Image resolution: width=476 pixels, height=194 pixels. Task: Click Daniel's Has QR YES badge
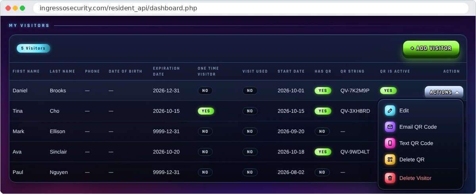323,91
